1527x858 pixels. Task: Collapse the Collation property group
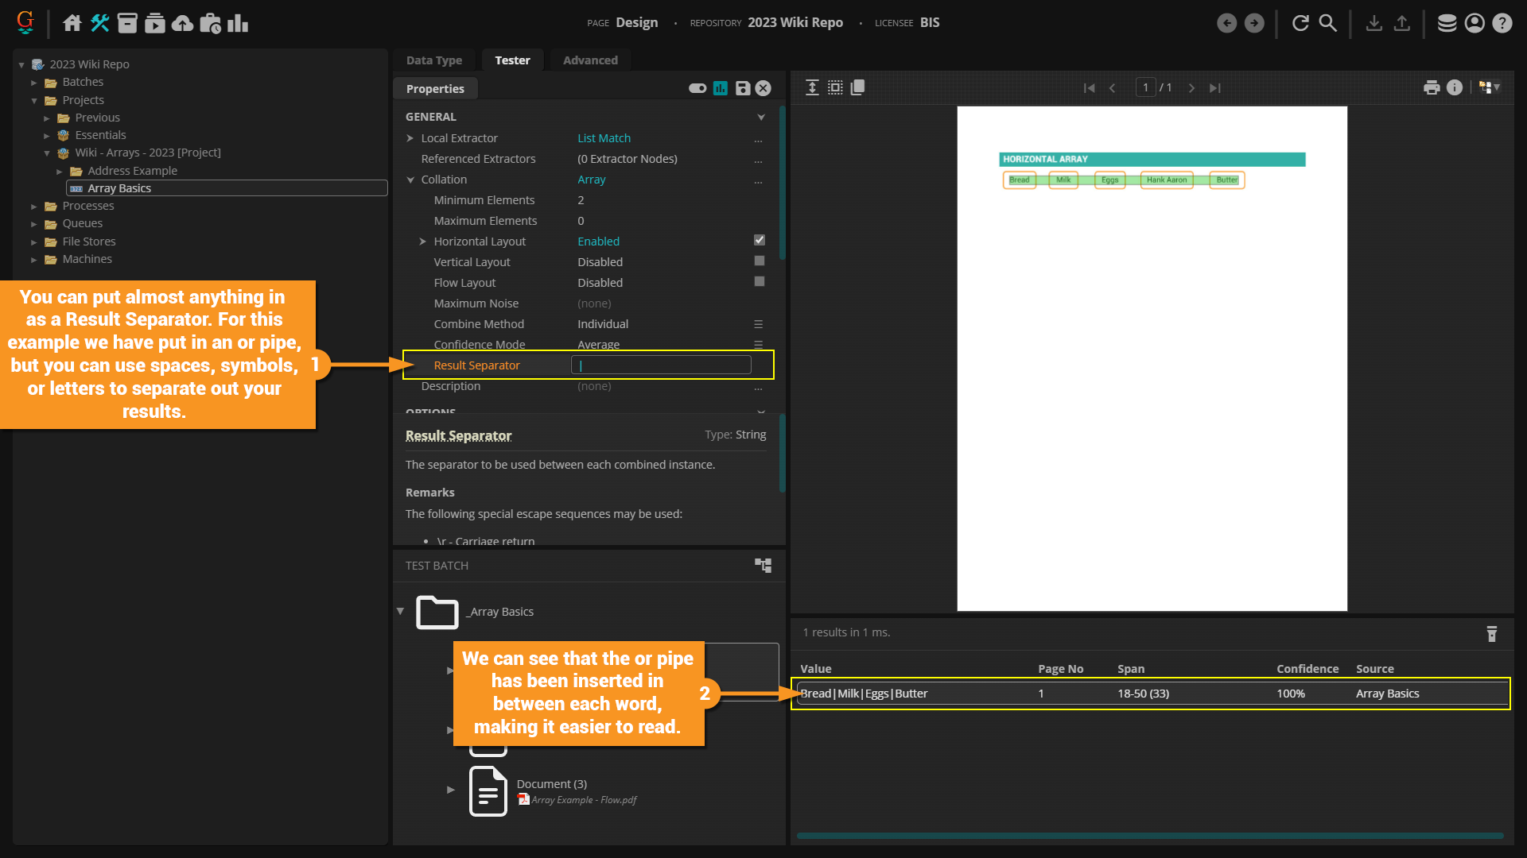coord(410,180)
